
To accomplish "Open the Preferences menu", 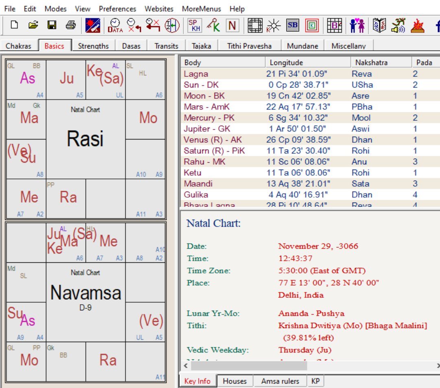I will click(x=117, y=9).
